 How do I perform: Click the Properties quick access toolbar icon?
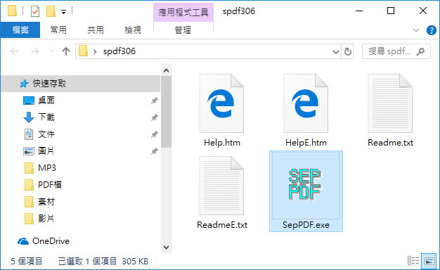[x=35, y=11]
